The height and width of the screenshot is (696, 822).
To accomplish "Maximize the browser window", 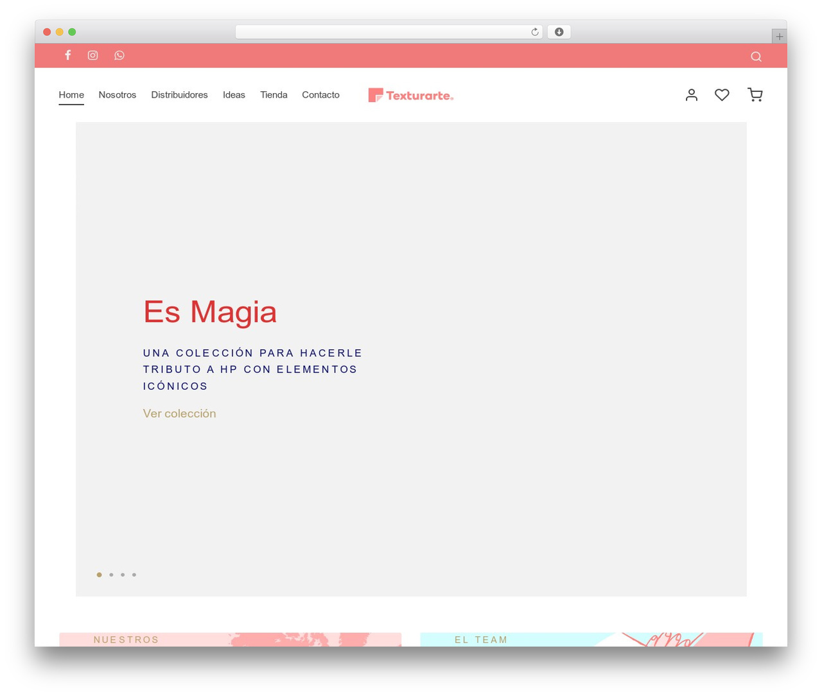I will 72,32.
